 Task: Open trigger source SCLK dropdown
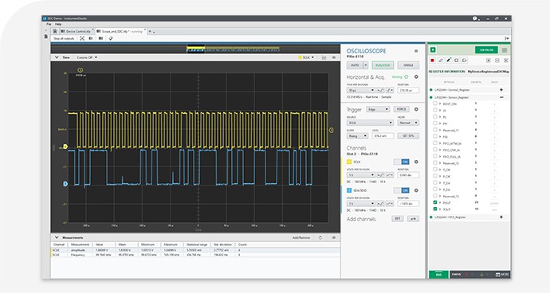(x=370, y=123)
